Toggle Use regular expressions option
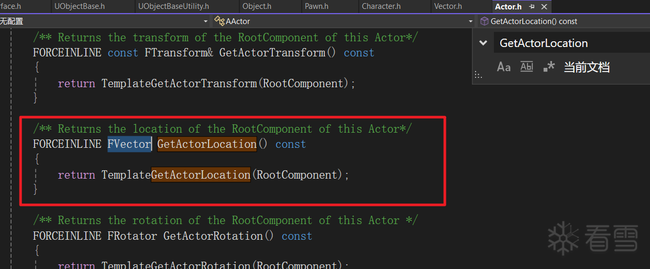This screenshot has height=269, width=650. tap(549, 67)
